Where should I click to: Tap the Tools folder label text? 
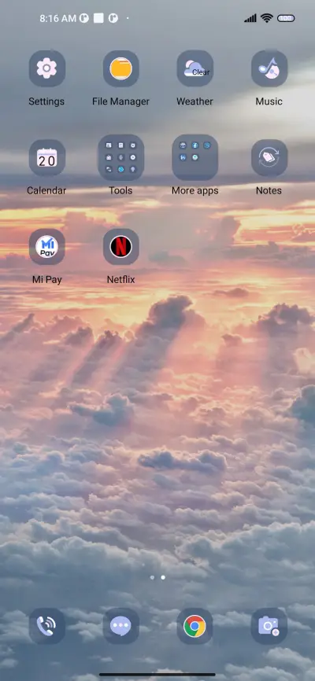click(x=120, y=190)
